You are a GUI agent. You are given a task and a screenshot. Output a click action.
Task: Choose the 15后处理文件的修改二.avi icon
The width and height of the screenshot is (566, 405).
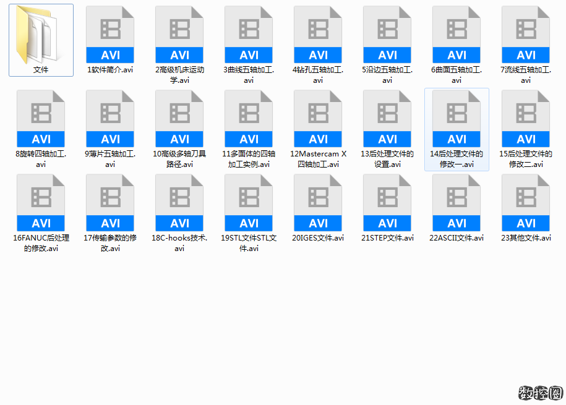[526, 119]
